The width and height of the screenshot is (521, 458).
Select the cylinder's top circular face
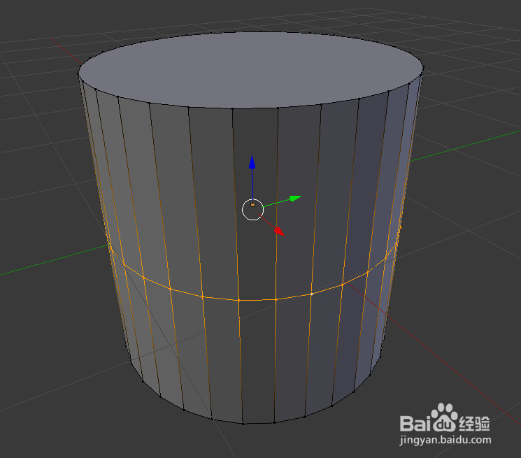(251, 70)
